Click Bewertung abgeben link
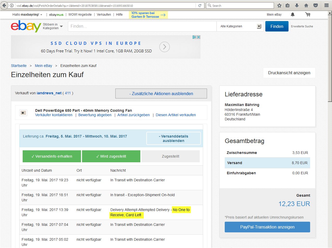Viewport: 332px width, 248px height. click(95, 115)
